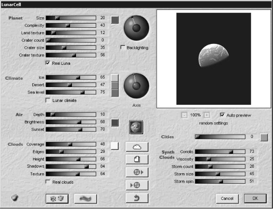
Task: Click the Planet Size slider
Action: tap(71, 18)
